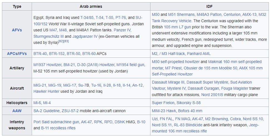Open the AAW row header link
The width and height of the screenshot is (270, 136).
[x=17, y=111]
